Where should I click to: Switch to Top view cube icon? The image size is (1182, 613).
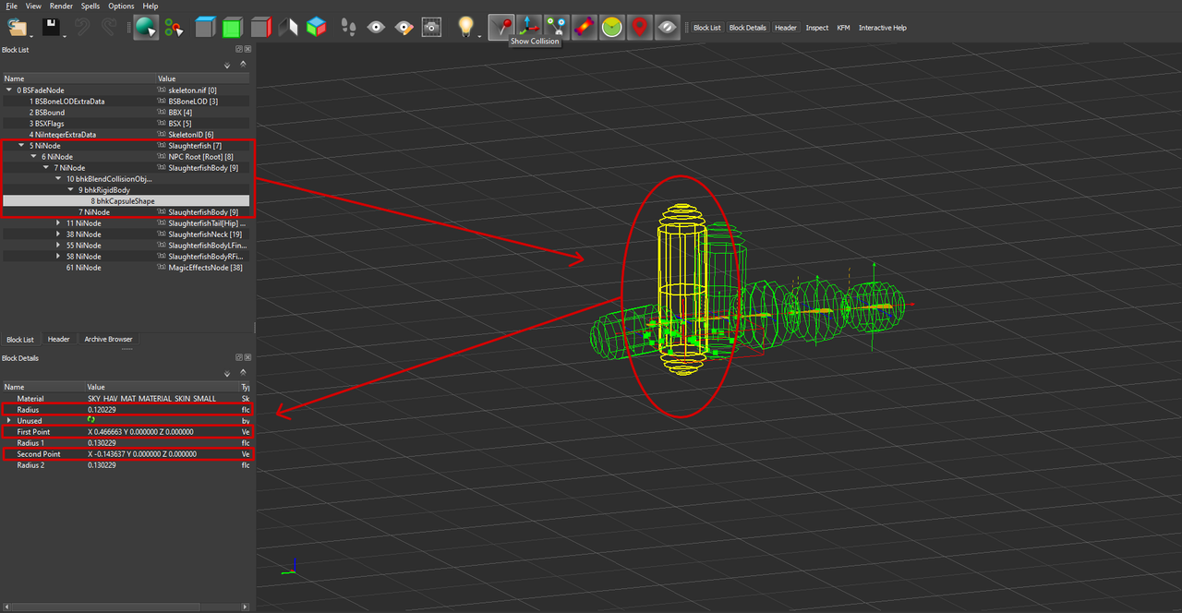pos(204,28)
